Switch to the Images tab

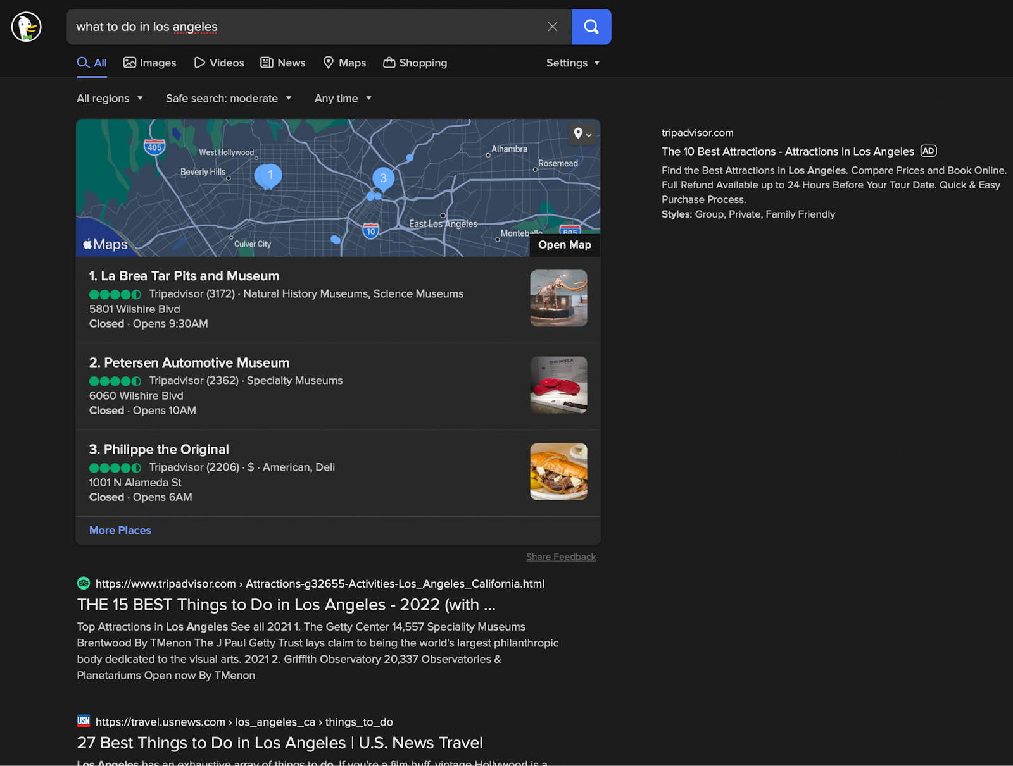tap(150, 63)
